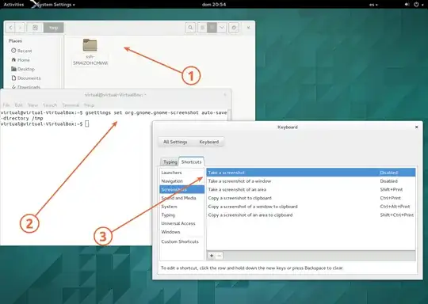Open the Terminal menu in terminal window
The width and height of the screenshot is (428, 304).
pos(71,105)
